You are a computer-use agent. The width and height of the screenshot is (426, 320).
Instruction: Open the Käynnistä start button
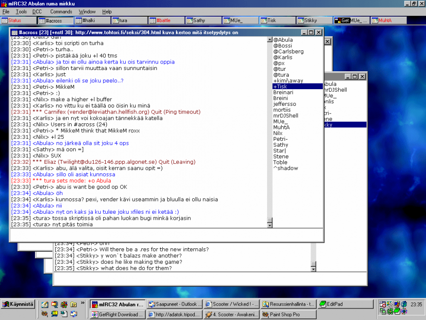tap(18, 304)
